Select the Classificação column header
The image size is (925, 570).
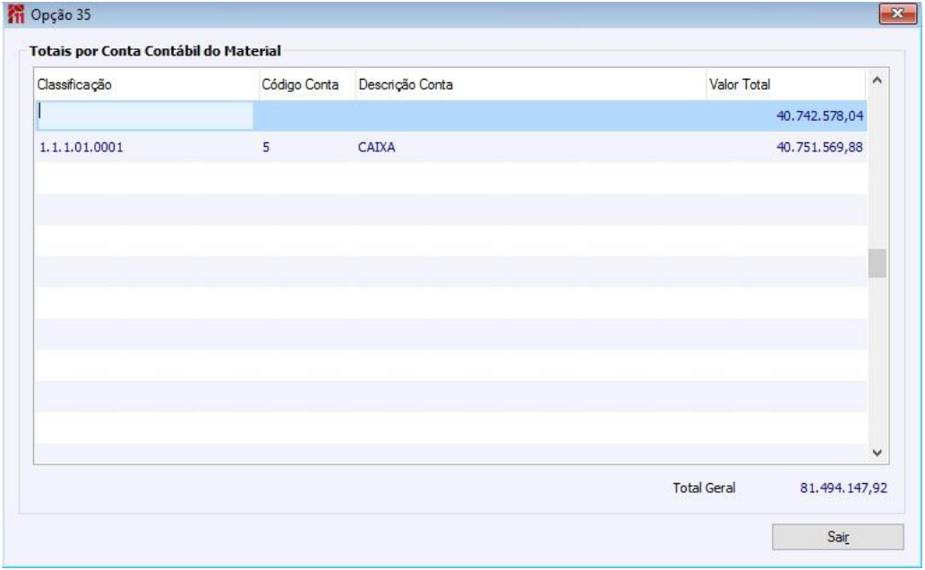coord(147,84)
